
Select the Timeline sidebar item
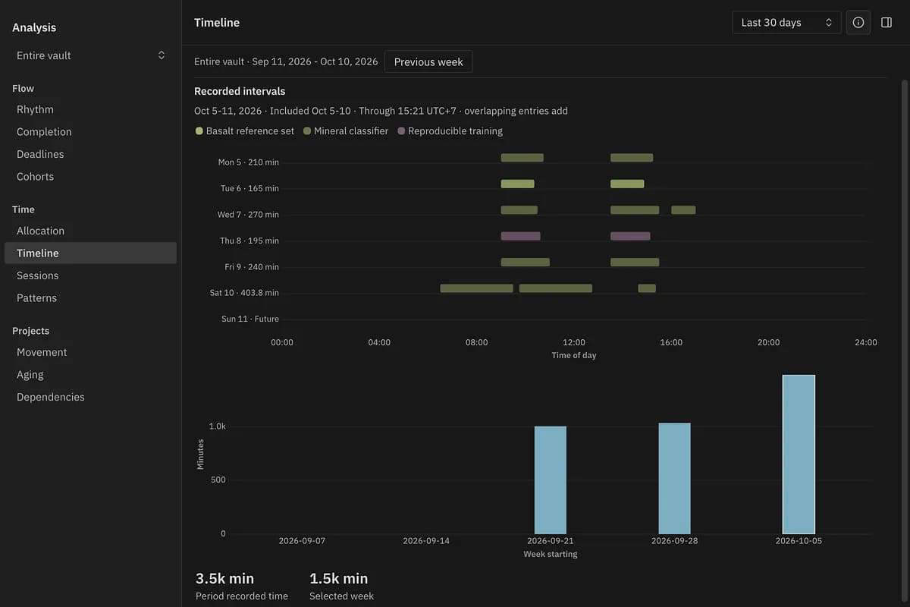(x=90, y=253)
